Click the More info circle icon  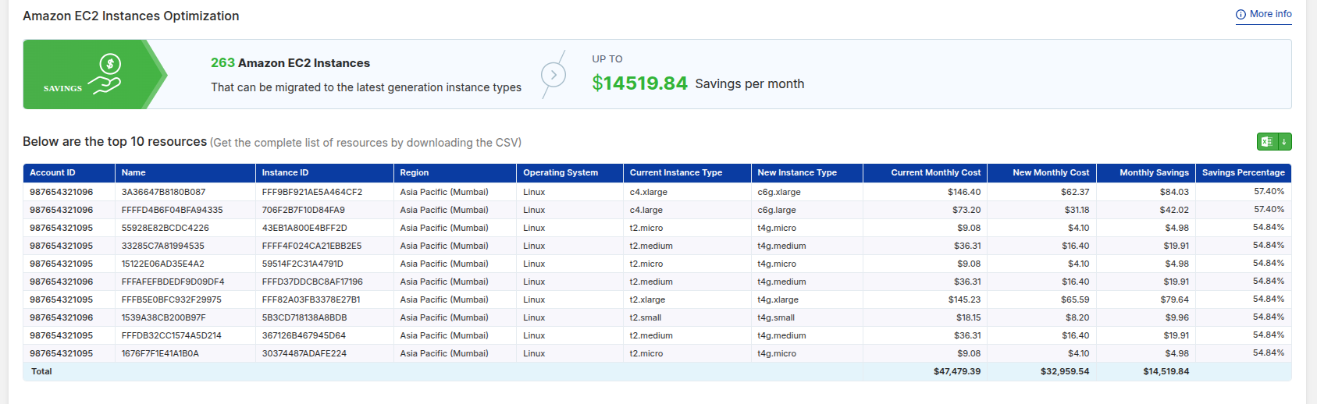1240,15
